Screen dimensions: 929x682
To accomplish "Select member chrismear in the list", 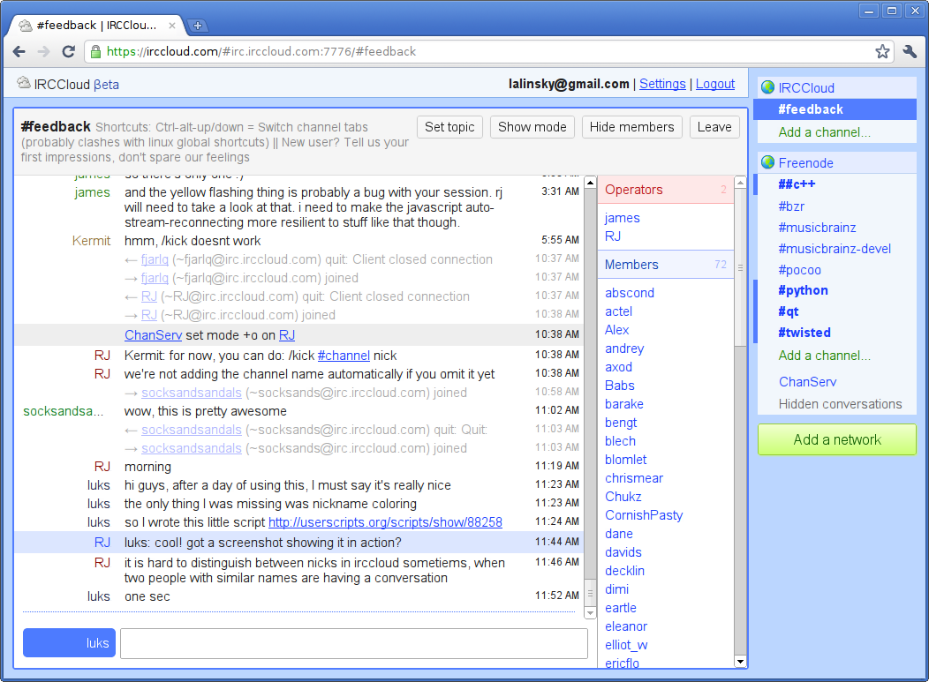I will pyautogui.click(x=634, y=478).
